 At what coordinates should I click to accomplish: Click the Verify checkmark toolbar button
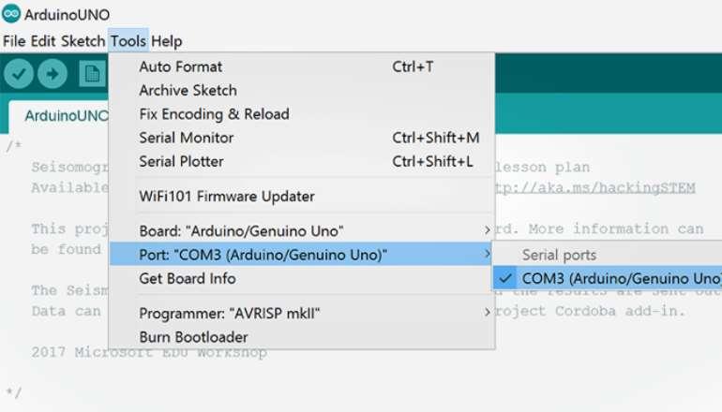pos(19,74)
